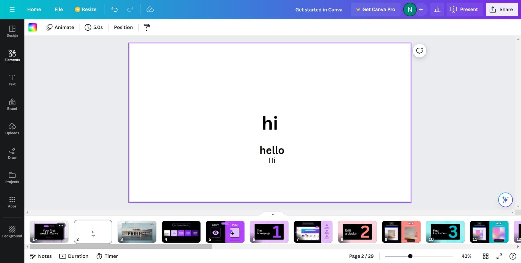Open the Magic assistant sparkle button

tap(505, 200)
